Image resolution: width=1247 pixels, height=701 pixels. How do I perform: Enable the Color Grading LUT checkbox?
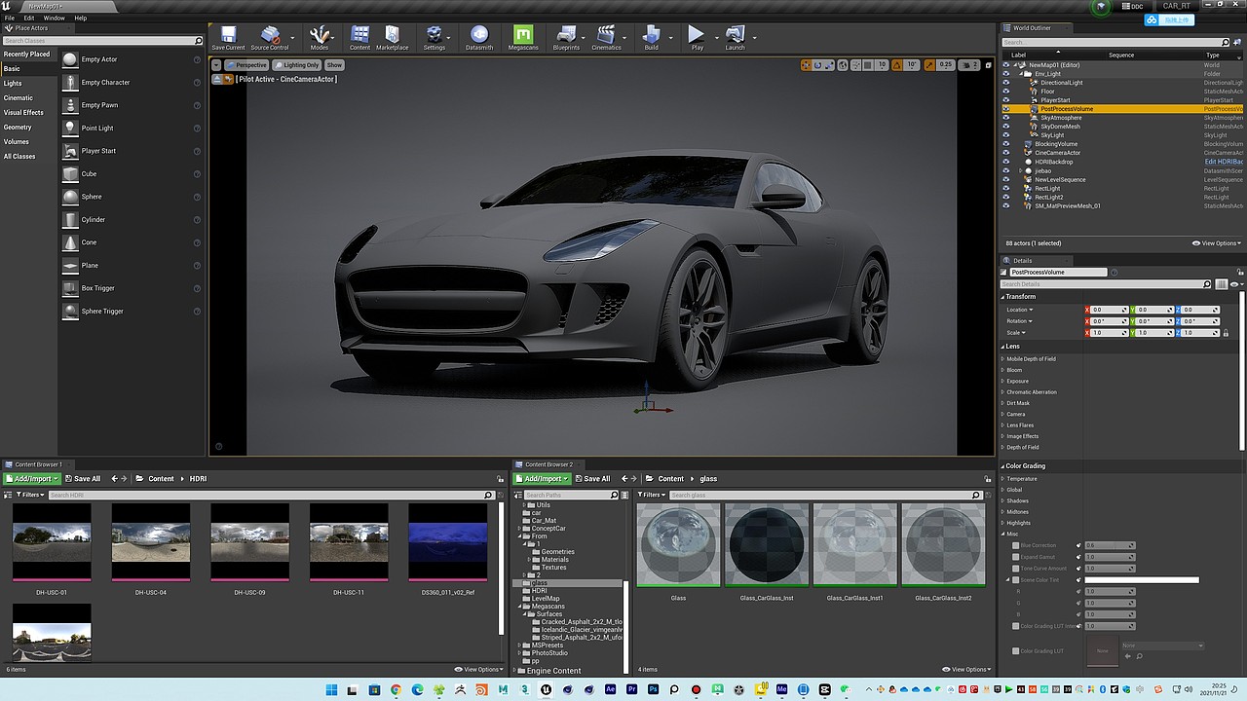tap(1016, 650)
